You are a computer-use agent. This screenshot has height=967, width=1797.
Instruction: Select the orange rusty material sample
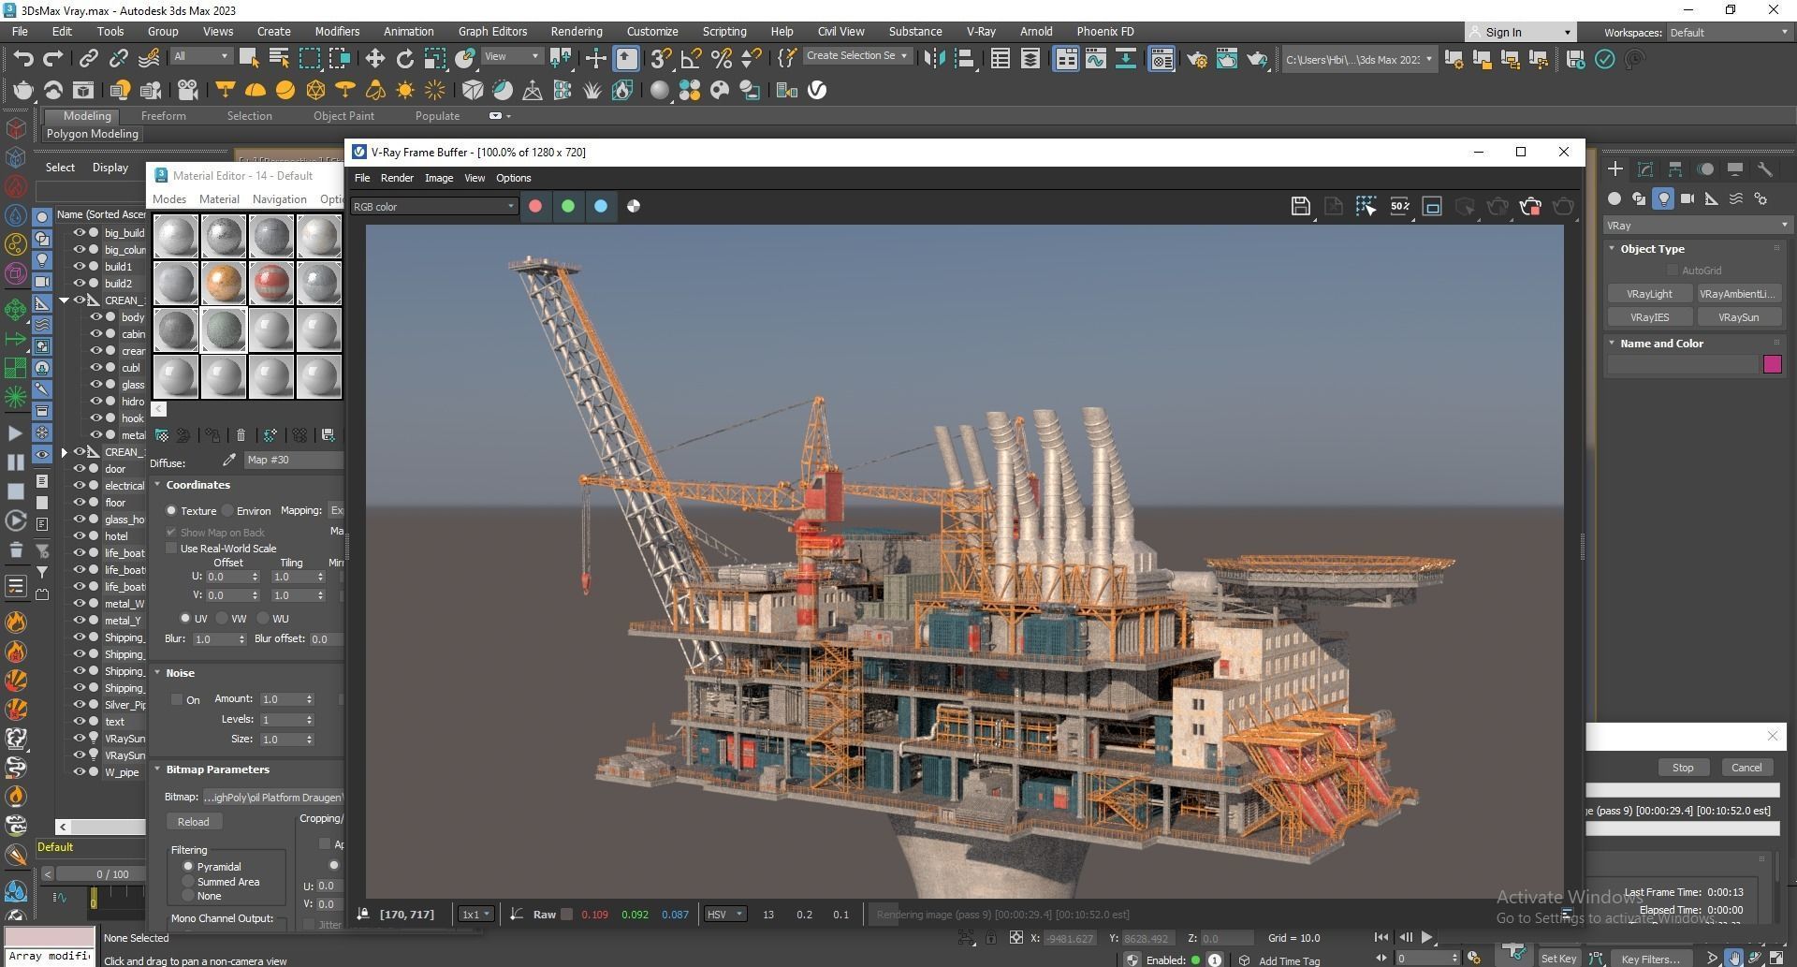pyautogui.click(x=224, y=283)
